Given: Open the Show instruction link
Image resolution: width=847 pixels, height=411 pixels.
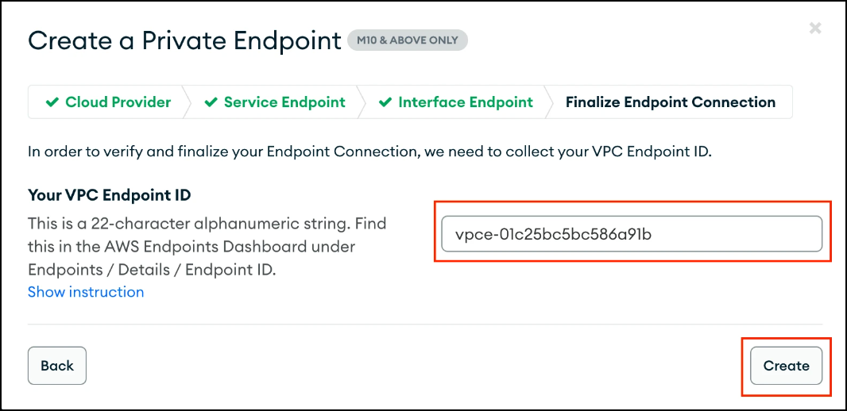Looking at the screenshot, I should 86,292.
